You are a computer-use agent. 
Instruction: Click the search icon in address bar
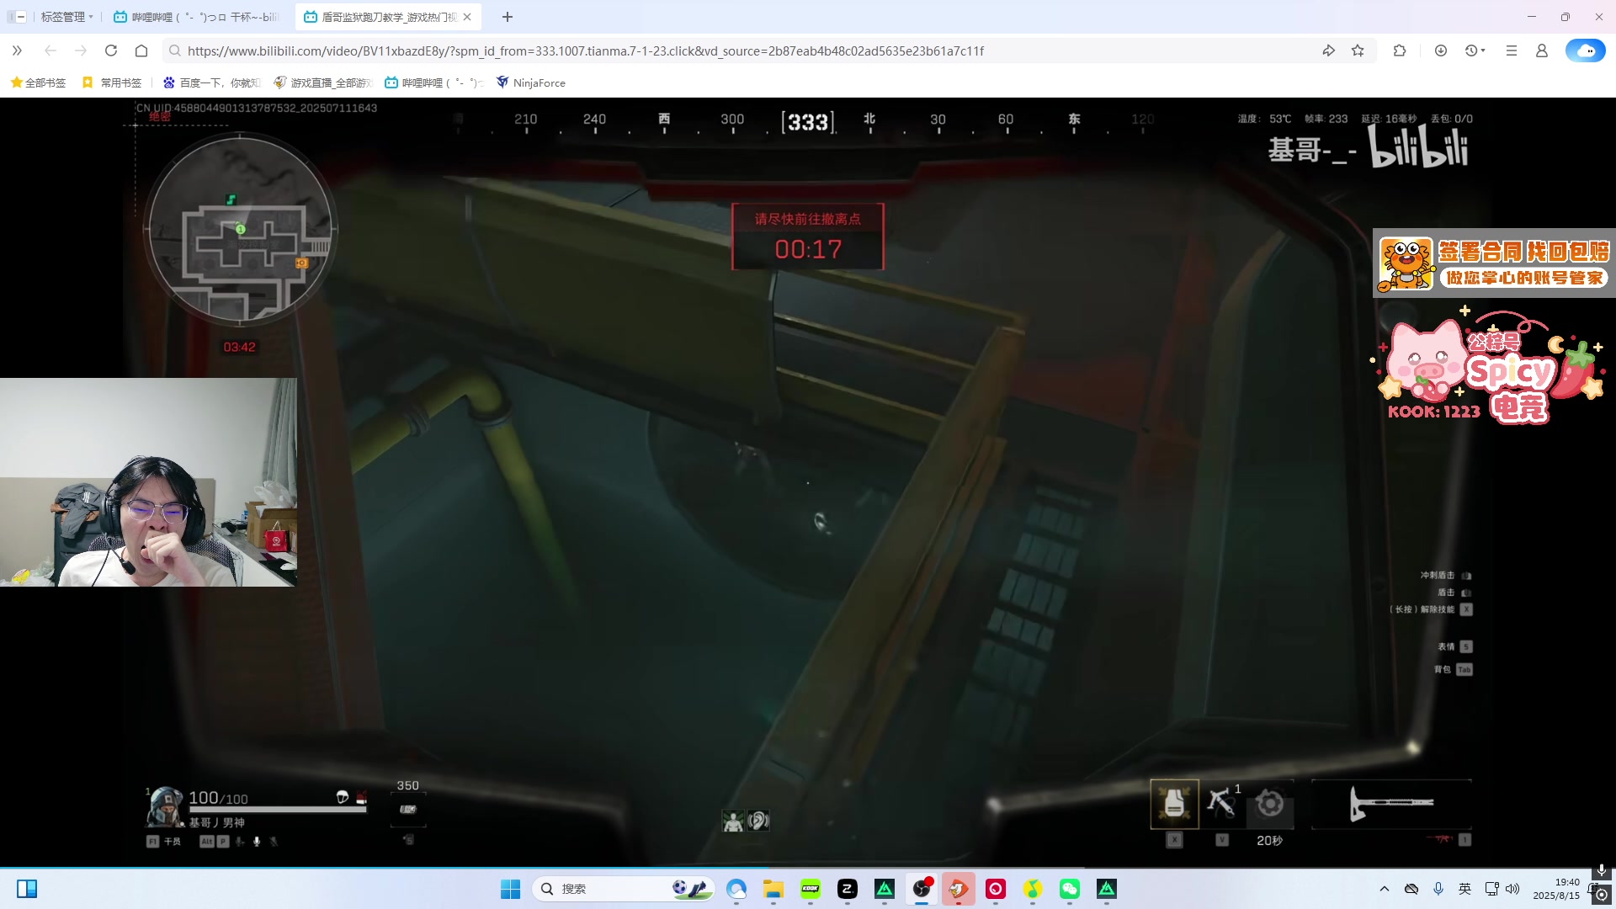[175, 50]
